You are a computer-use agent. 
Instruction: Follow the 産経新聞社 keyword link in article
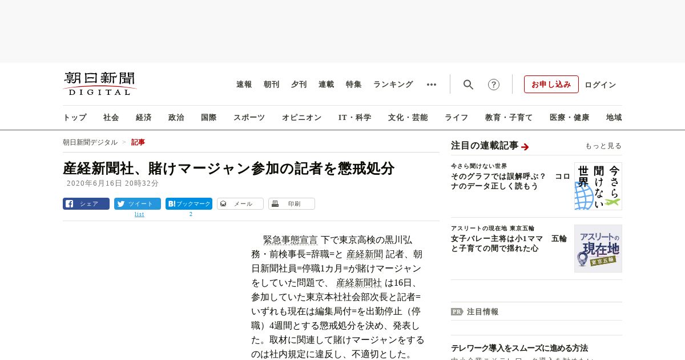[x=359, y=283]
